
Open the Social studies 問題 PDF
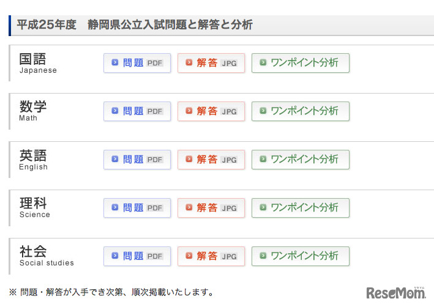[137, 256]
